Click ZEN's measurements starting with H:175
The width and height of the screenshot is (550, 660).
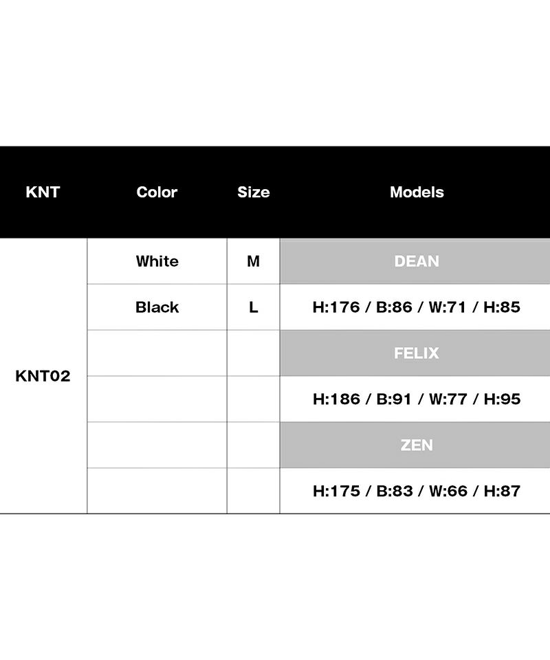tap(417, 491)
